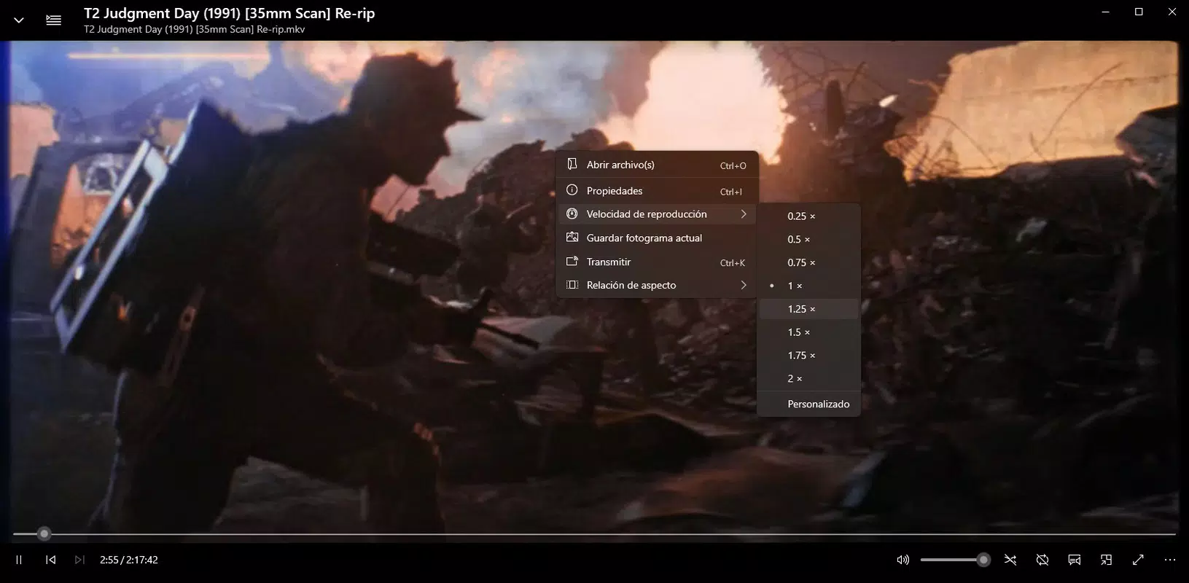
Task: Collapse player with the down chevron
Action: 19,20
